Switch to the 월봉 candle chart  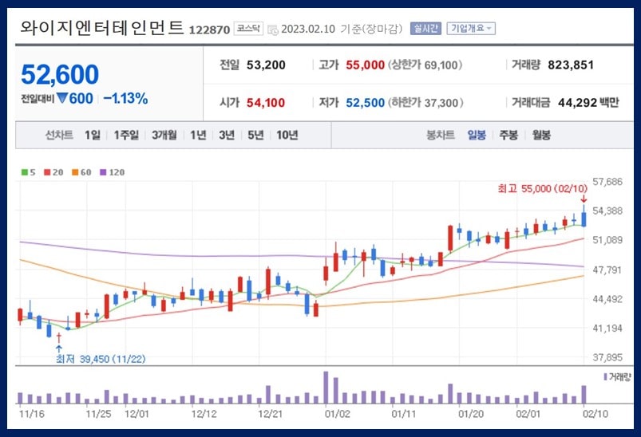[541, 135]
